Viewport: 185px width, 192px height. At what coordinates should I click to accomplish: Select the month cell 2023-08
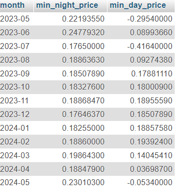[15, 60]
